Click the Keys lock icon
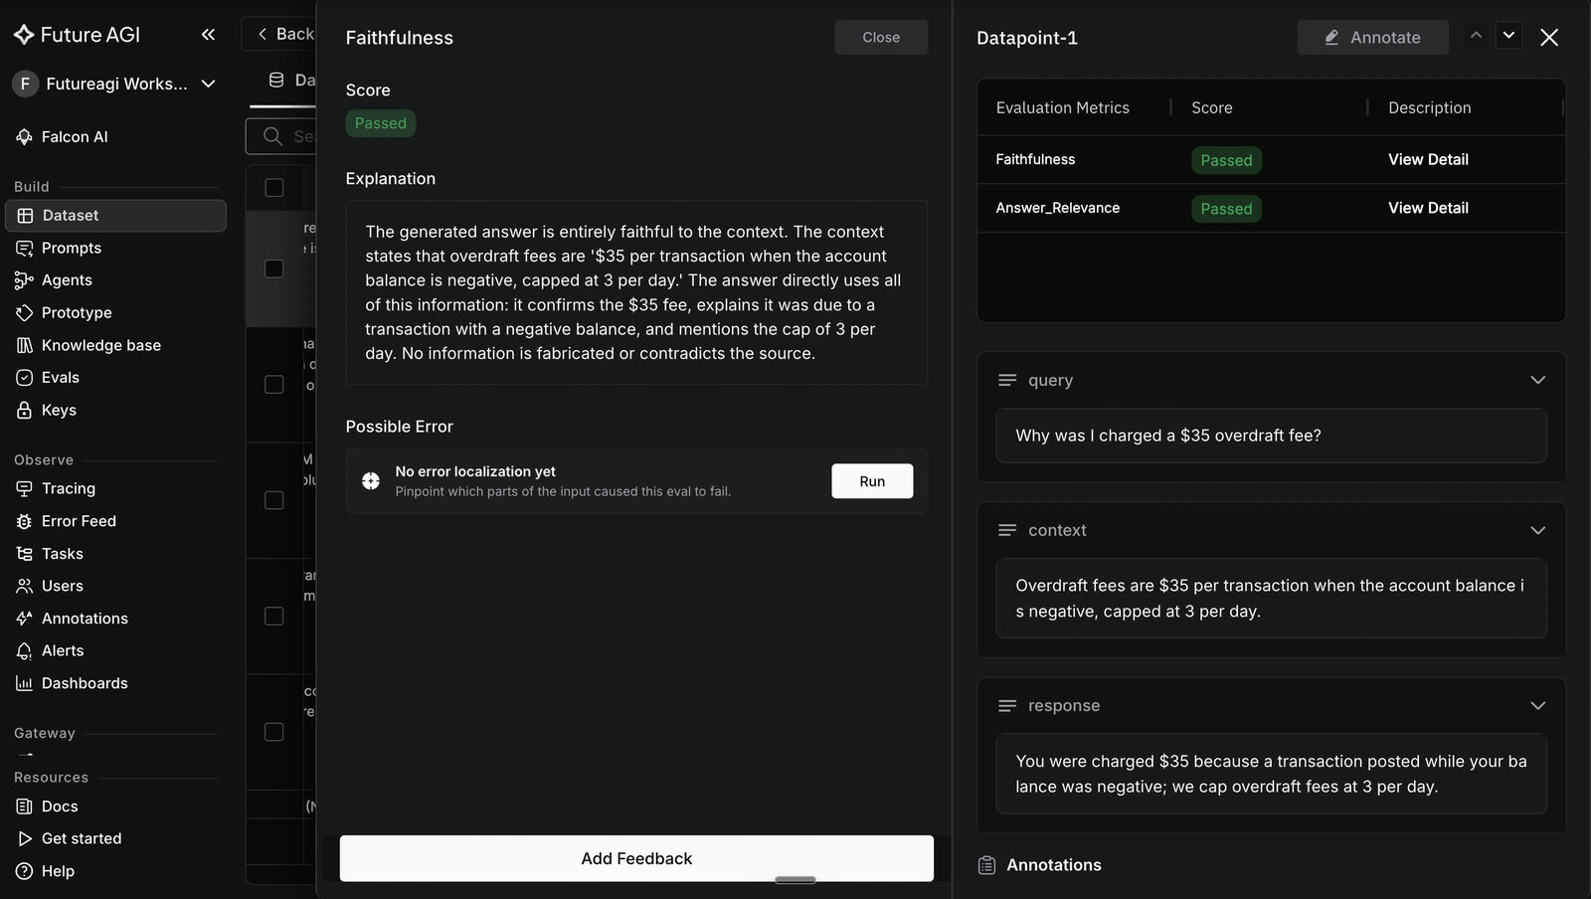1591x899 pixels. point(24,410)
